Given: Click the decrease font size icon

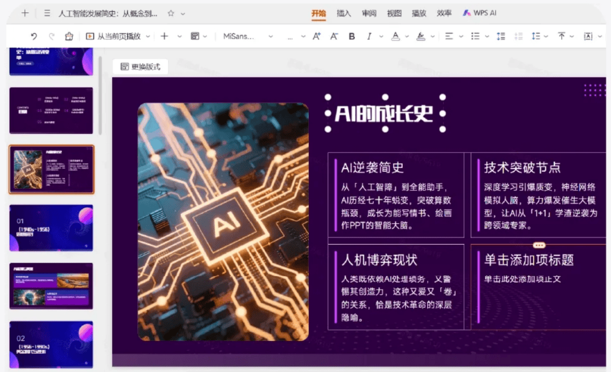Looking at the screenshot, I should tap(334, 36).
